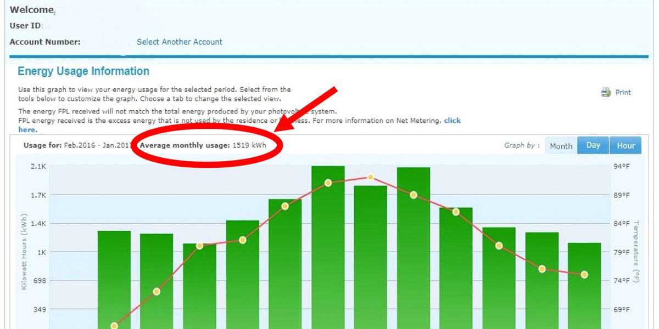
Task: Click the printer icon
Action: click(606, 92)
